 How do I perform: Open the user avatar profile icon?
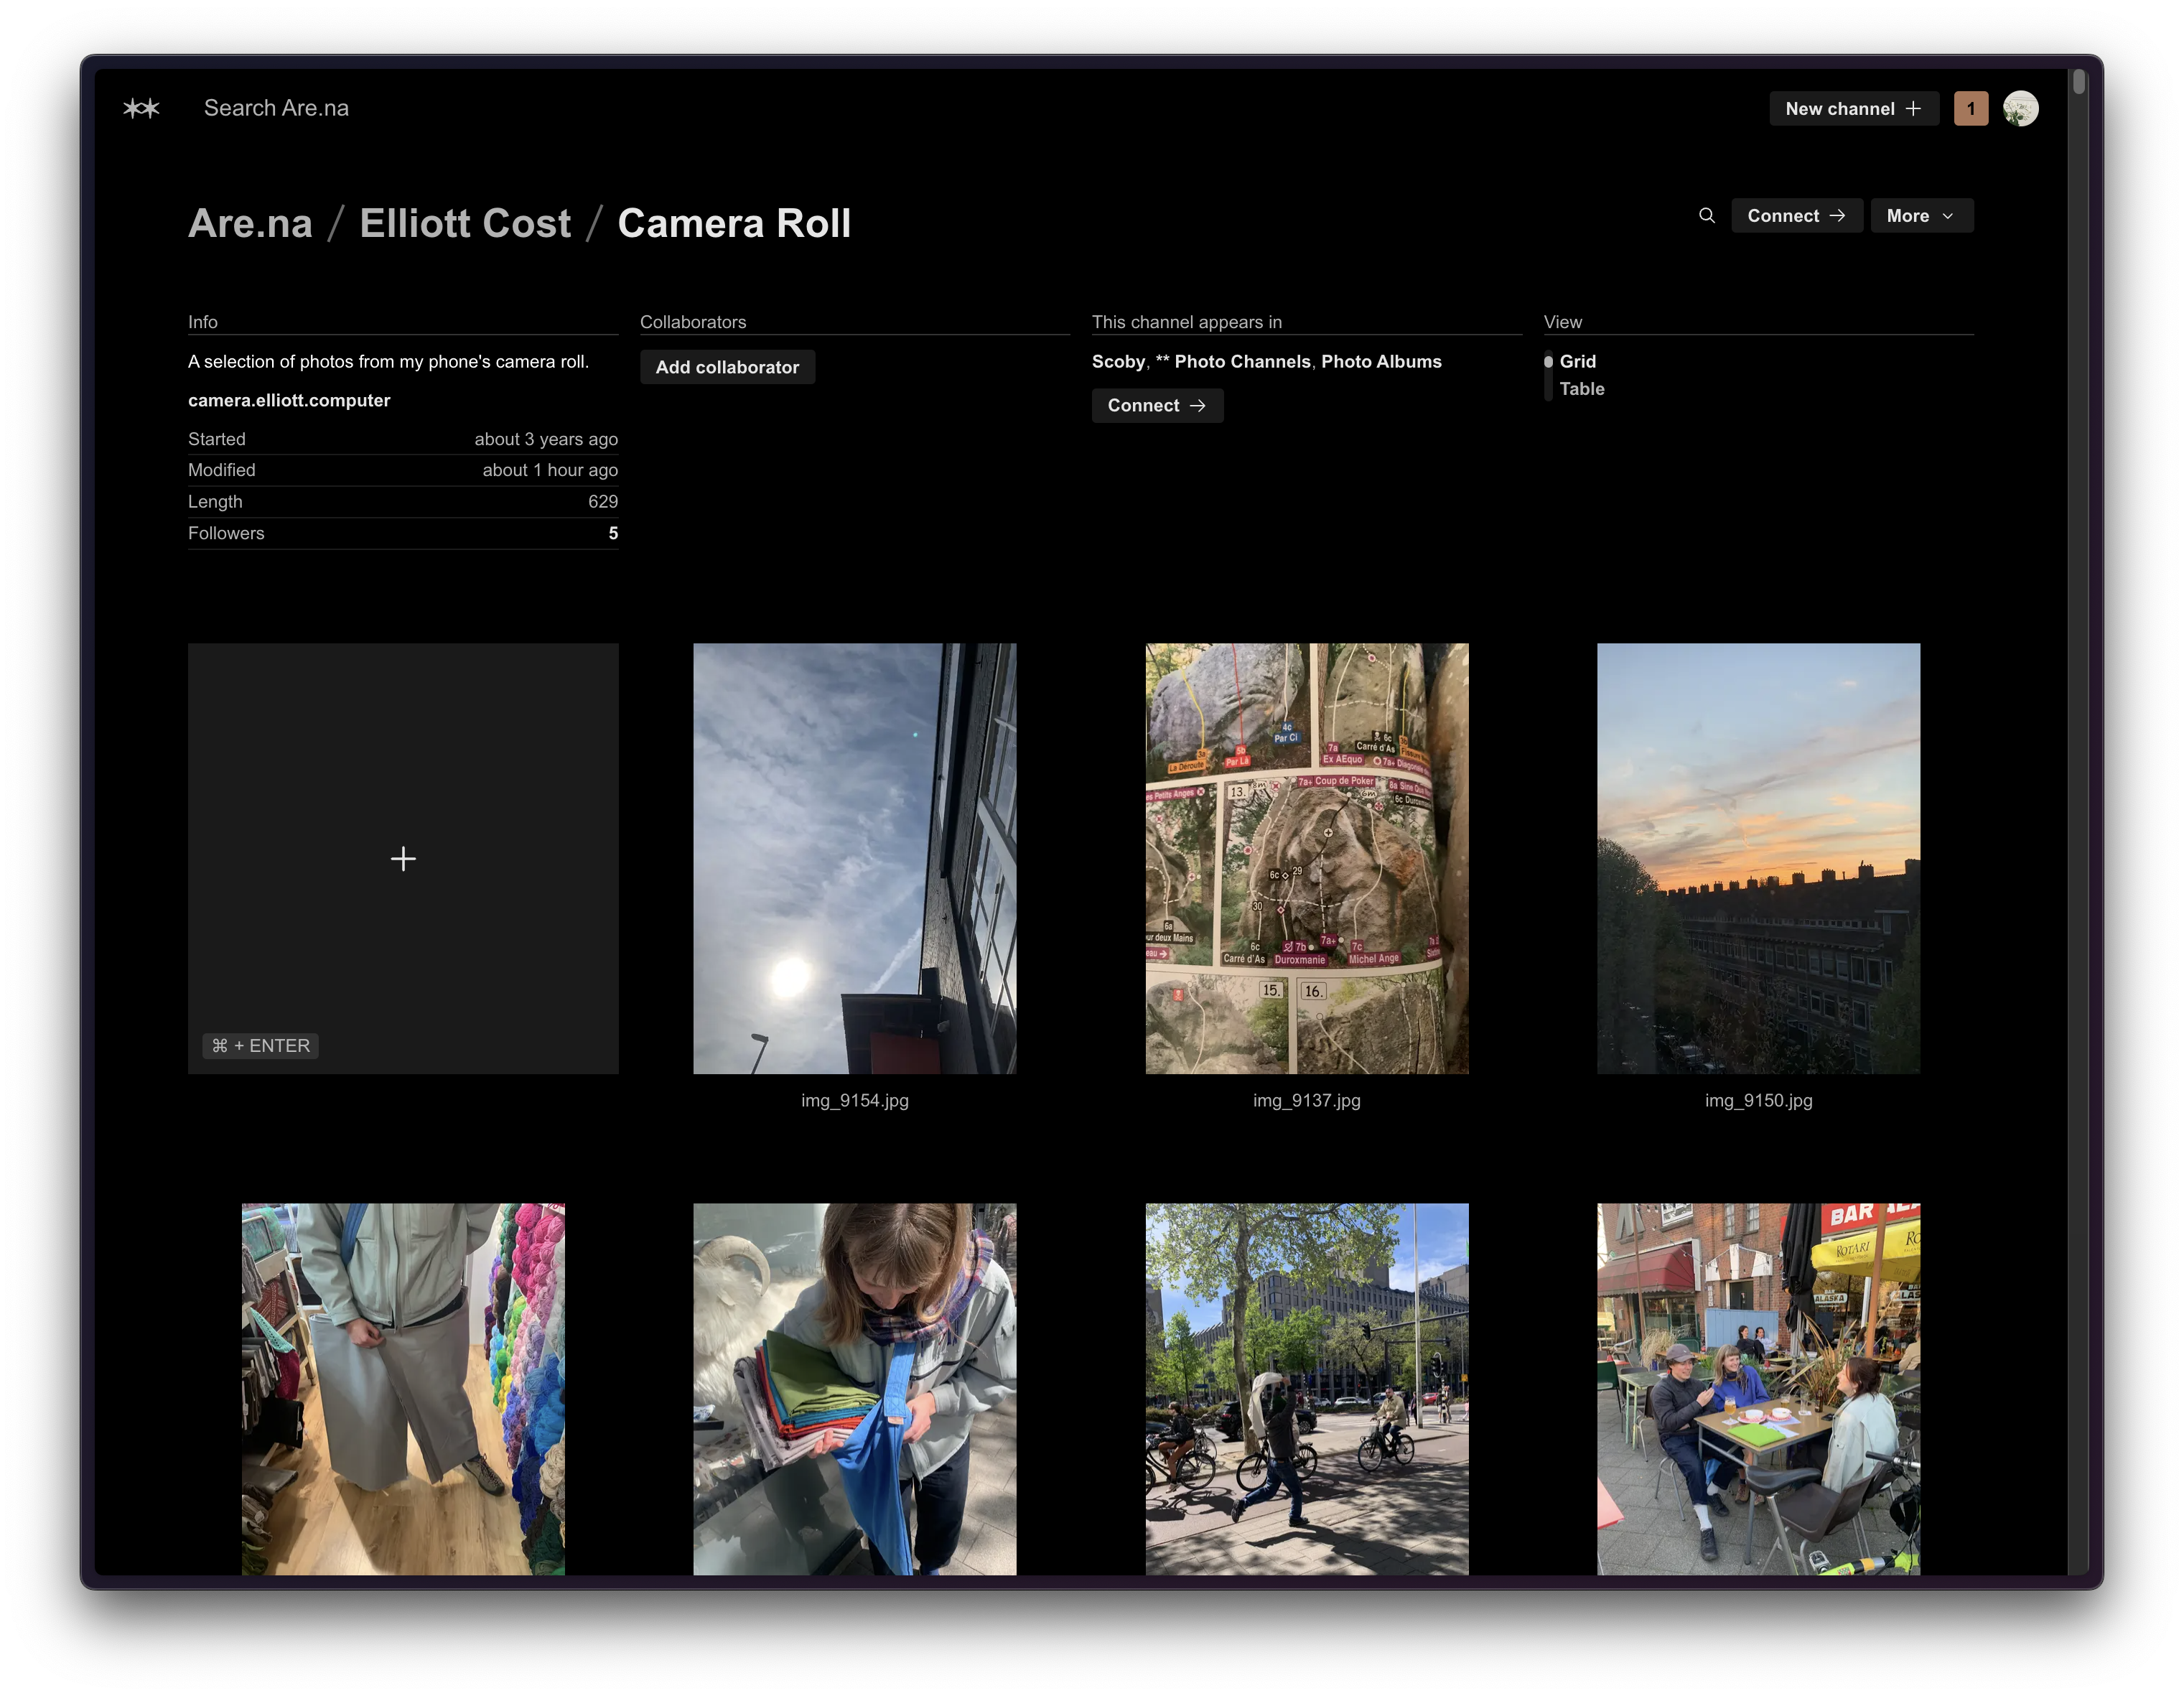[2020, 108]
